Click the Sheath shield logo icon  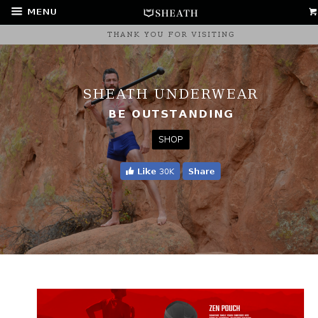(148, 13)
